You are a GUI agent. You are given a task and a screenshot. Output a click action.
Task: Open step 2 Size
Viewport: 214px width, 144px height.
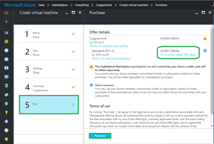click(x=49, y=52)
